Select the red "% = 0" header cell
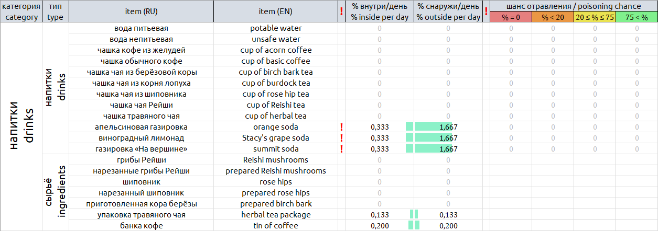The height and width of the screenshot is (231, 658). (x=511, y=17)
